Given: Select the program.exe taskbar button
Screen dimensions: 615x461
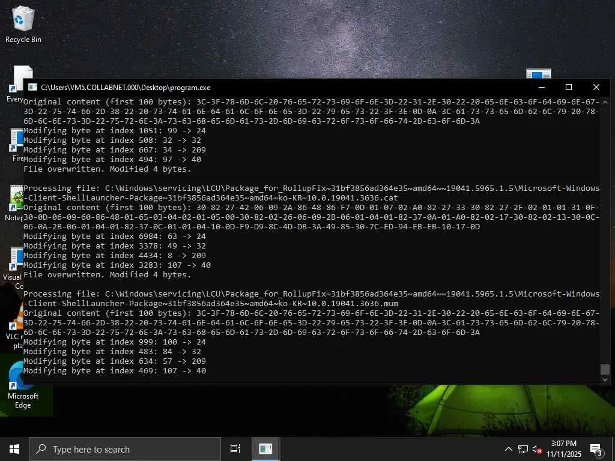Looking at the screenshot, I should click(265, 449).
